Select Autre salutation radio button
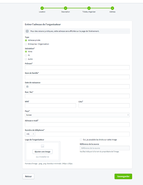Viewport: 143px width, 185px height. pyautogui.click(x=26, y=59)
